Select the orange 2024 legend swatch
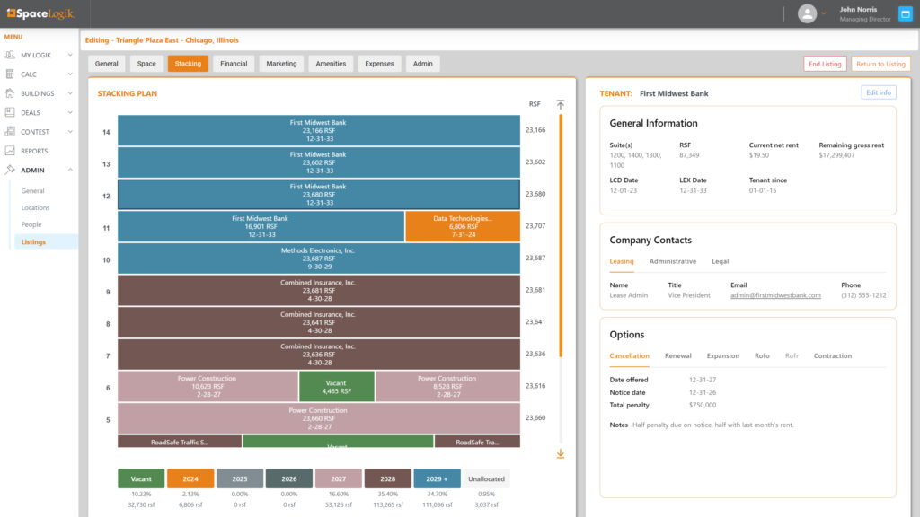This screenshot has width=920, height=517. 190,478
